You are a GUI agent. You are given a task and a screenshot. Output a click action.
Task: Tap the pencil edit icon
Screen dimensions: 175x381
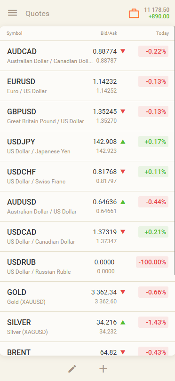click(72, 369)
